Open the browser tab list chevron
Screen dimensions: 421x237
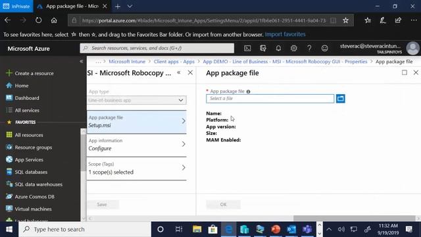[x=130, y=7]
